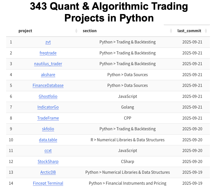Open the freqtrade project link
This screenshot has height=187, width=214.
(x=48, y=53)
